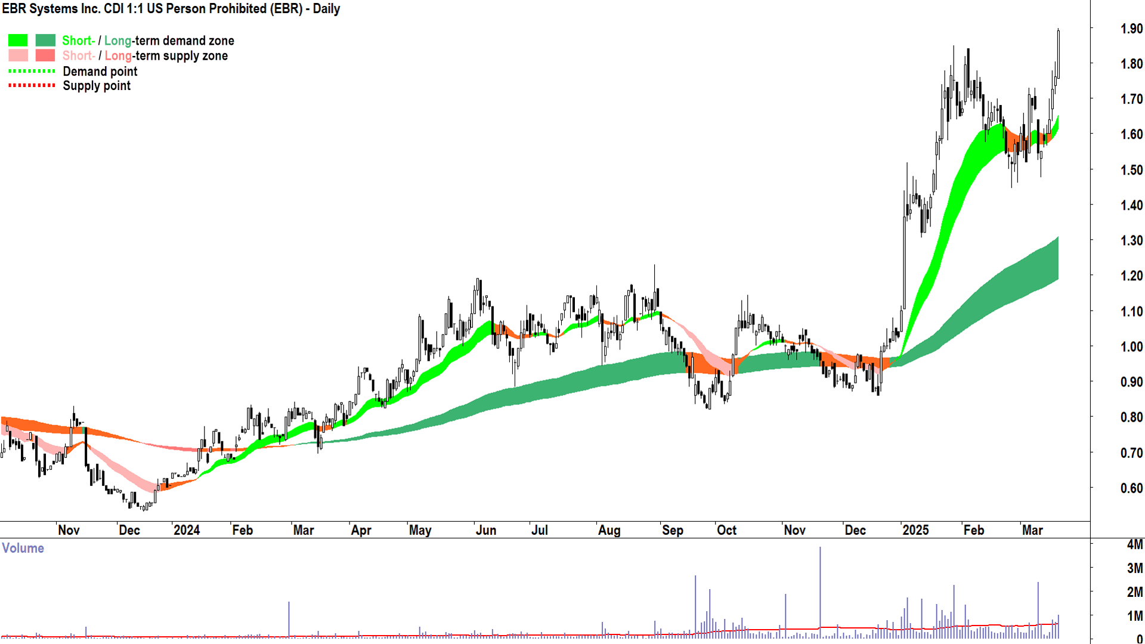
Task: Click the EBR Systems chart title
Action: [171, 9]
